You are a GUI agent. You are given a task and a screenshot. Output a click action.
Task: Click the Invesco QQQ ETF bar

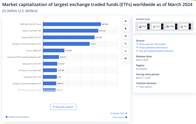(54, 50)
